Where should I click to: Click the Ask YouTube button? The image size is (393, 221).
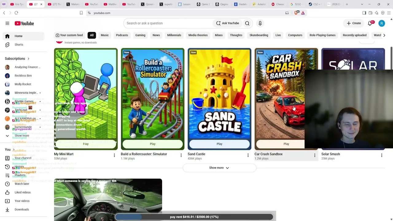[x=228, y=23]
